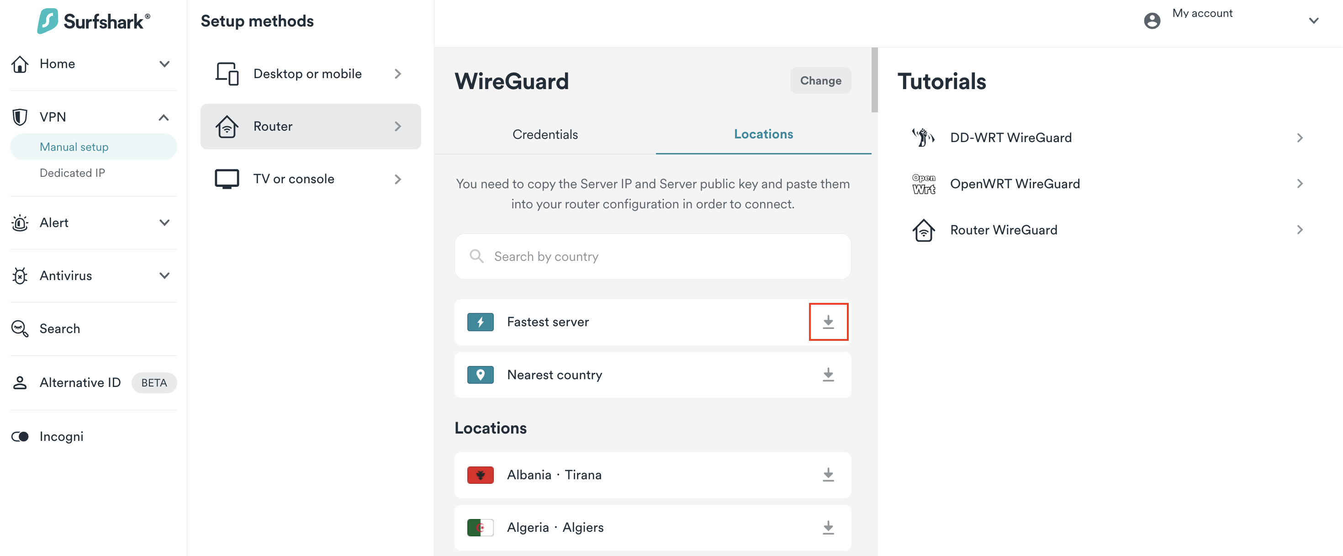The width and height of the screenshot is (1343, 556).
Task: Click the Change protocol button
Action: point(820,80)
